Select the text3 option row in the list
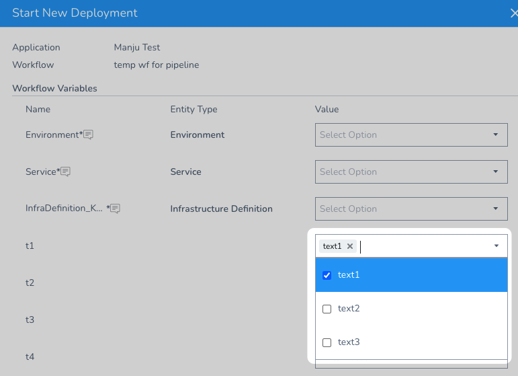Viewport: 518px width, 376px height. pos(411,342)
